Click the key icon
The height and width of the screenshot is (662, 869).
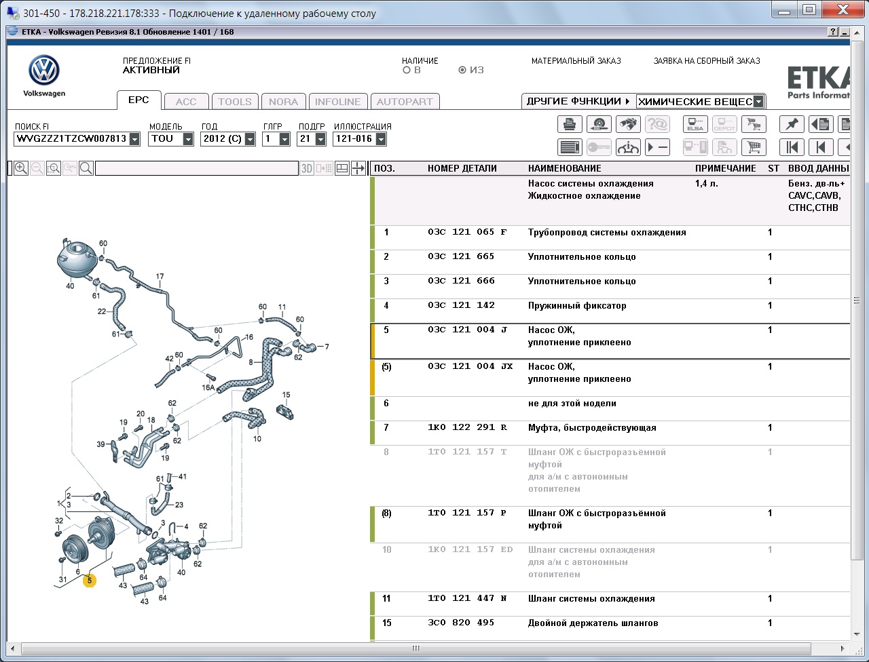[599, 147]
